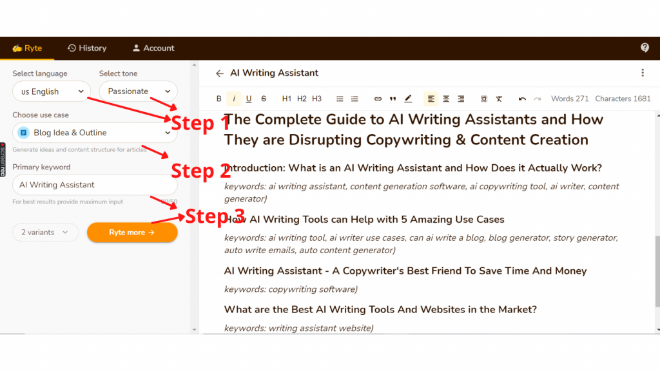The image size is (660, 371).
Task: Align text to the right
Action: pyautogui.click(x=461, y=99)
